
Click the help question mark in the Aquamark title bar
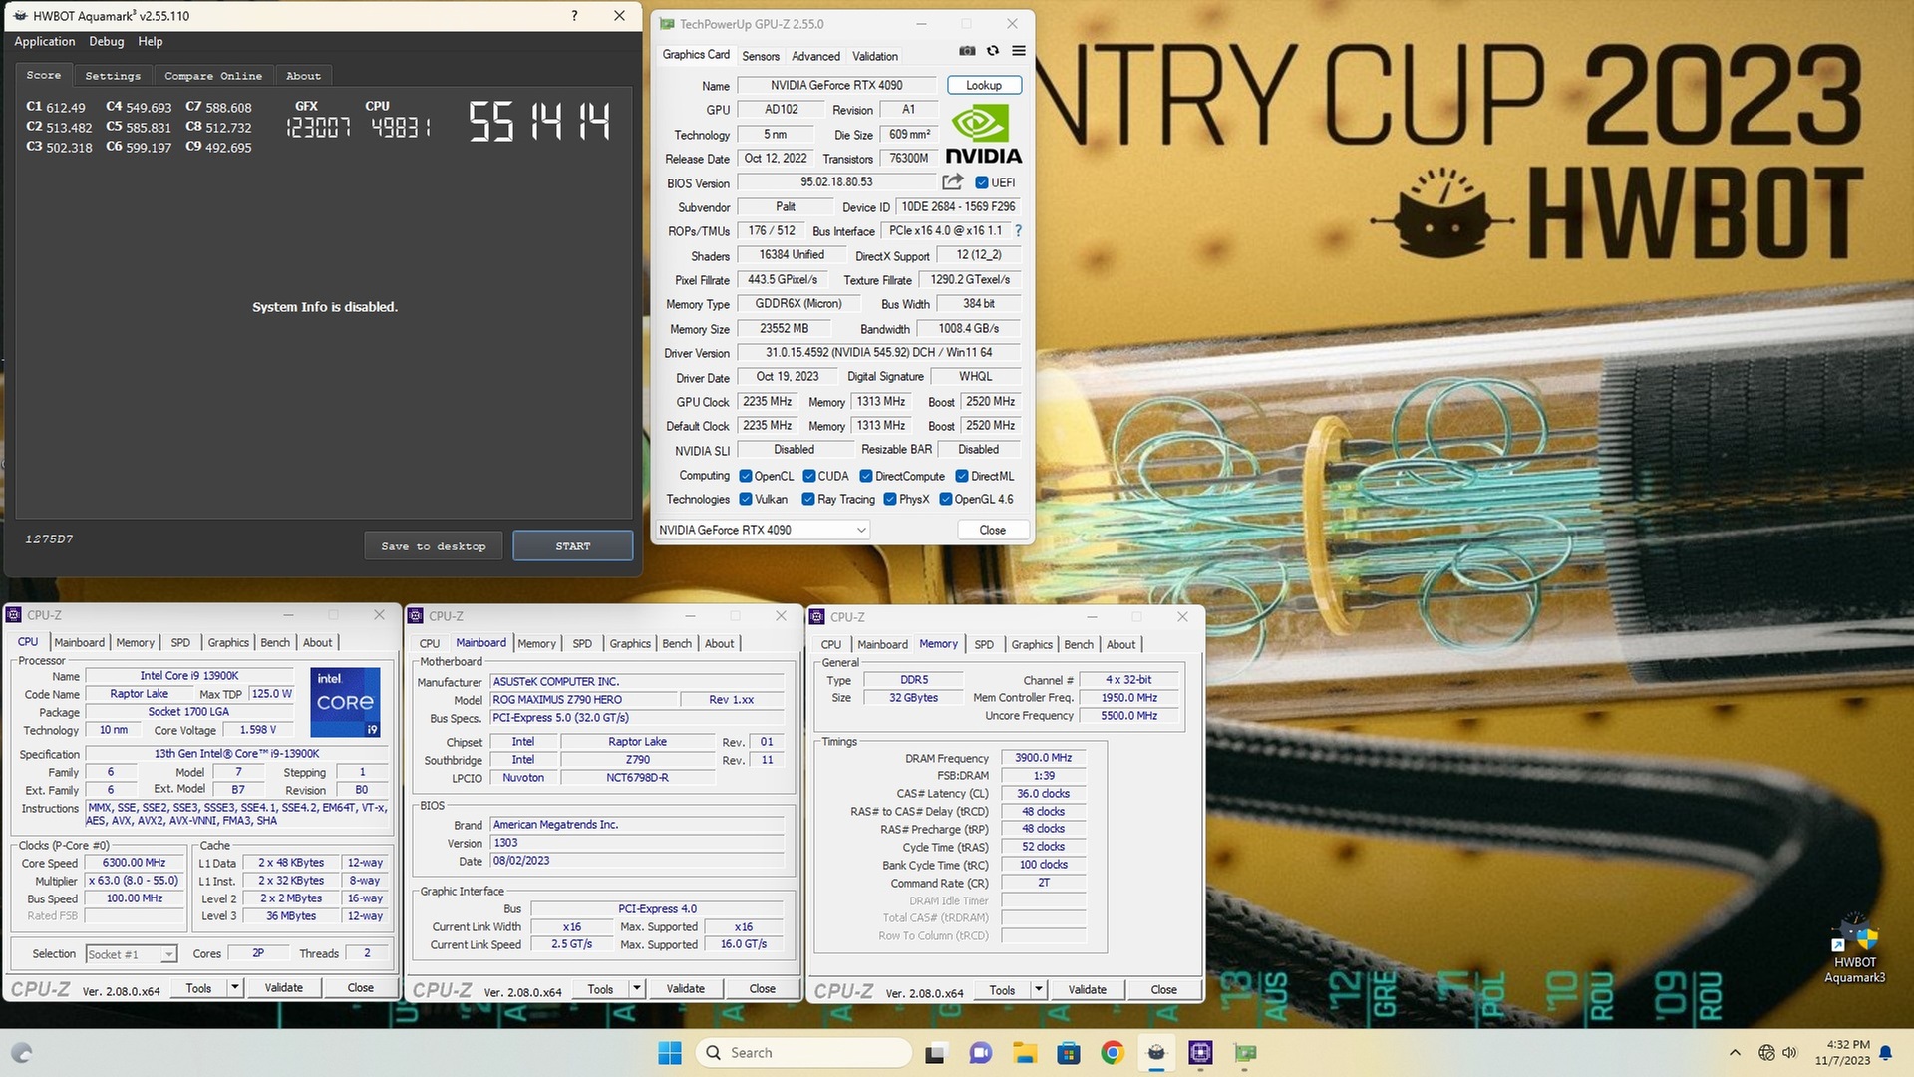click(574, 16)
